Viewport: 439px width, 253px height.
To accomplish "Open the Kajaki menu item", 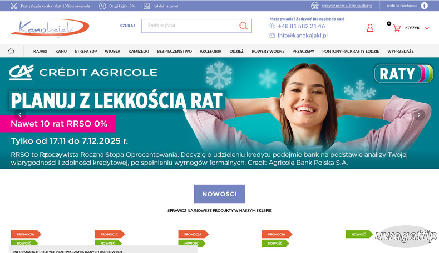I will click(x=40, y=52).
